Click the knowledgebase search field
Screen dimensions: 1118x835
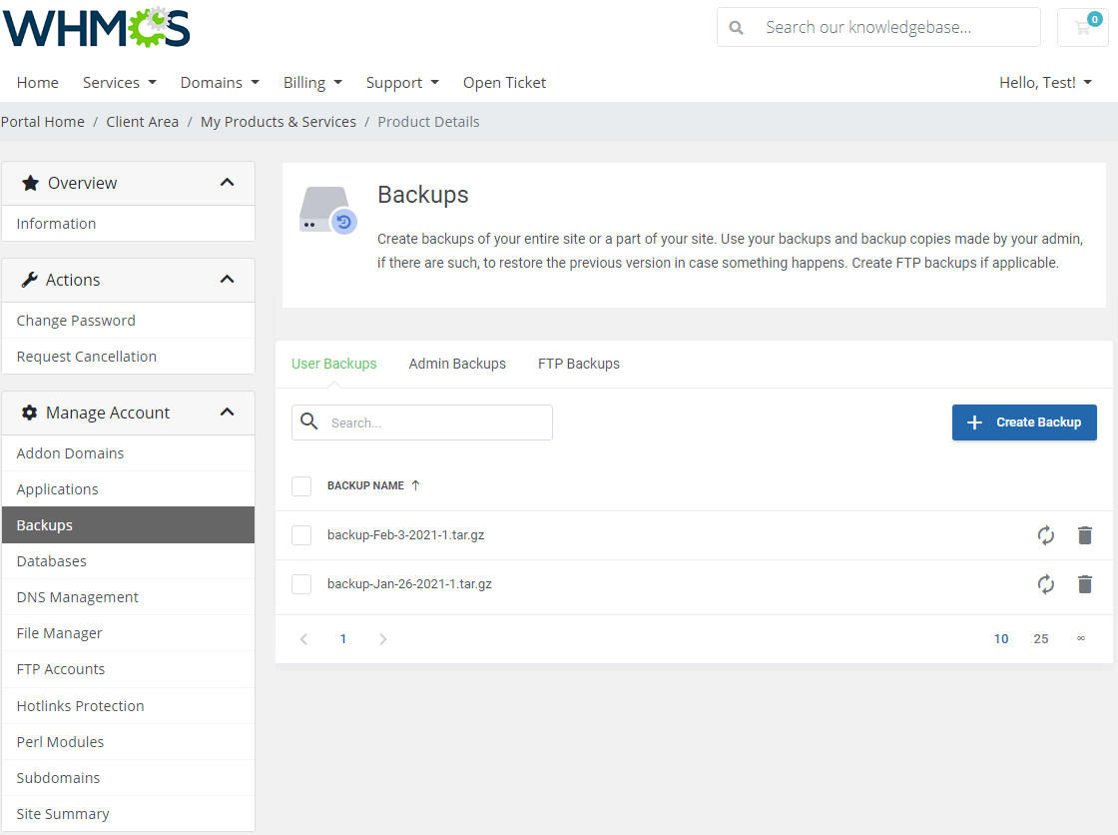(878, 27)
